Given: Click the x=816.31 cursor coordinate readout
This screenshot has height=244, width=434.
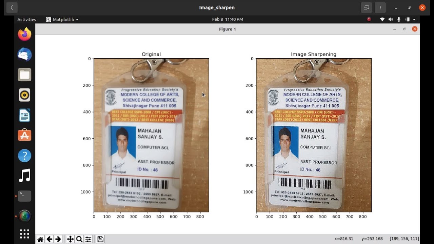Looking at the screenshot, I should click(344, 239).
